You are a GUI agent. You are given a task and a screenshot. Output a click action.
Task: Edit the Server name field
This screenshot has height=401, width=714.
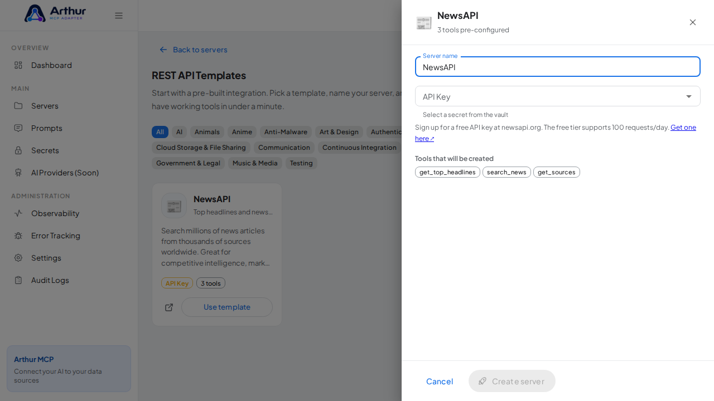[x=558, y=67]
